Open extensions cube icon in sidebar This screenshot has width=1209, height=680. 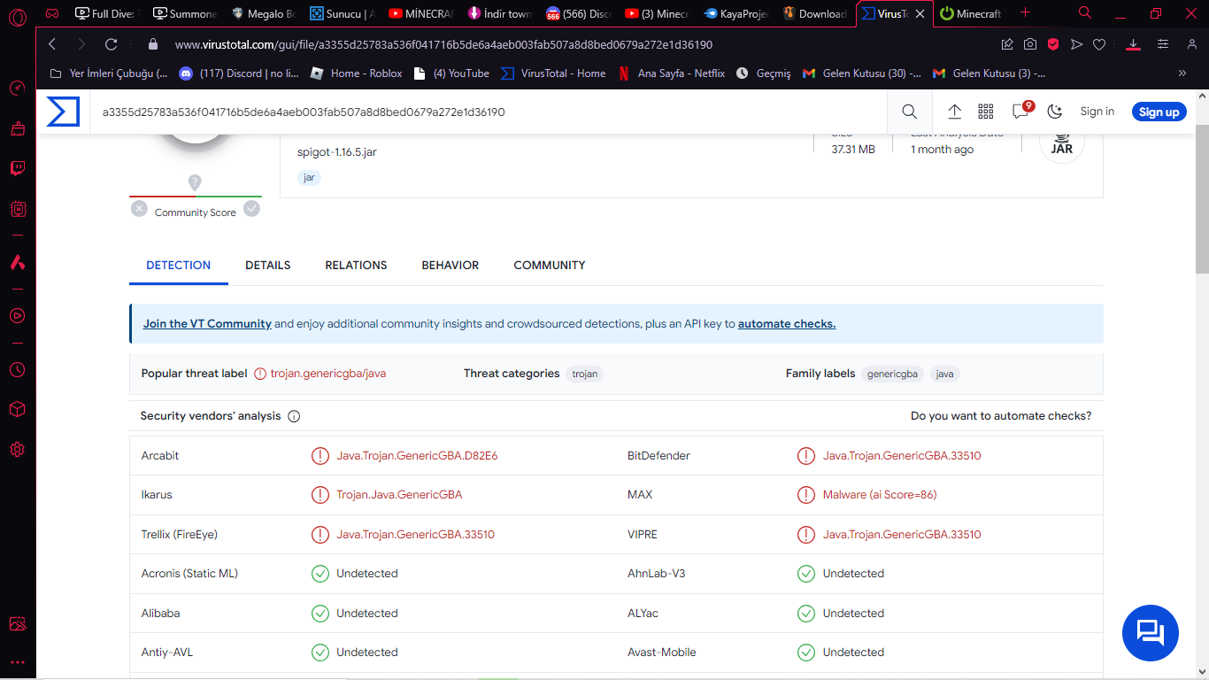[x=17, y=409]
